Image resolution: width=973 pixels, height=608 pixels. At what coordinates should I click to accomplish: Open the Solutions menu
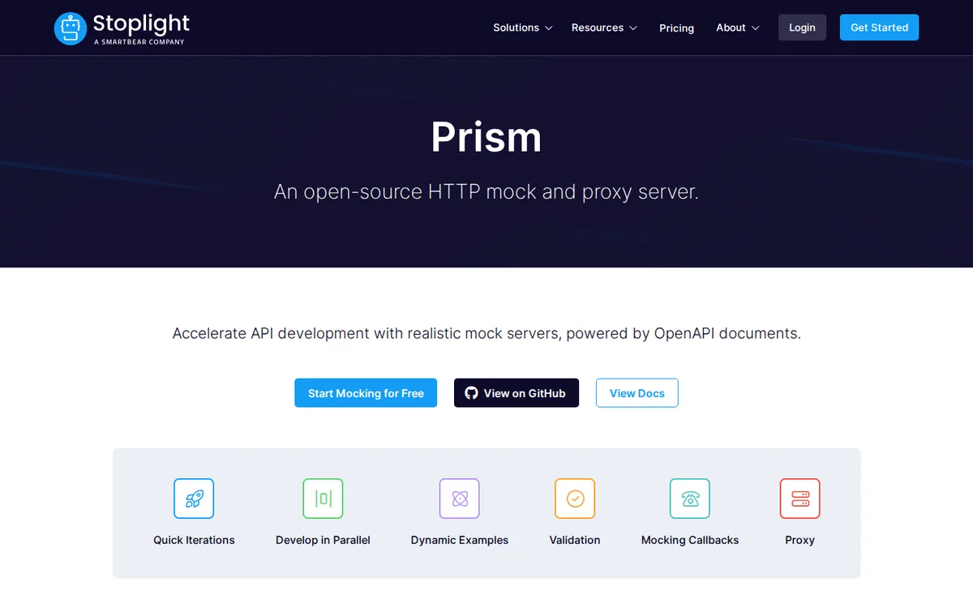(523, 28)
